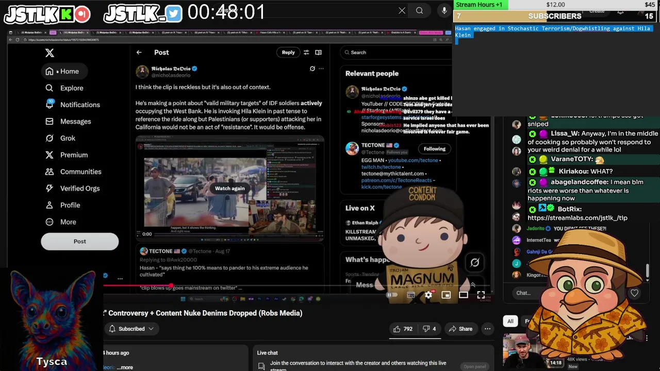Image resolution: width=660 pixels, height=371 pixels.
Task: Expand Messages drawer with double chevron
Action: click(x=472, y=285)
